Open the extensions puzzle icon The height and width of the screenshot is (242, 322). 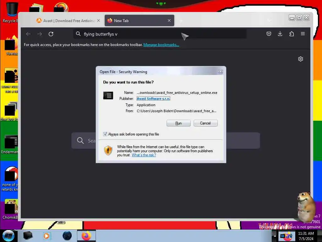point(291,34)
